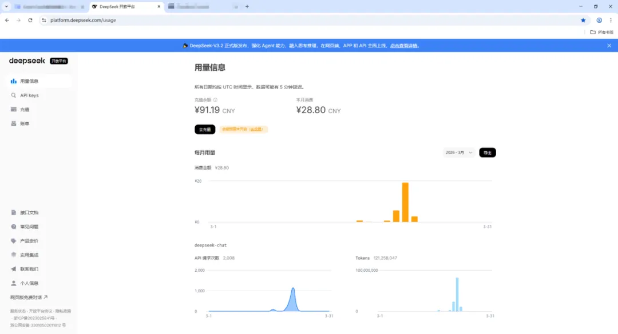Image resolution: width=618 pixels, height=334 pixels.
Task: Open the Chrome three-dot menu
Action: coord(611,20)
